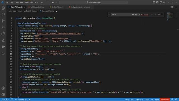Open the icon left of the status bar bell
This screenshot has width=179, height=101.
coord(172,100)
